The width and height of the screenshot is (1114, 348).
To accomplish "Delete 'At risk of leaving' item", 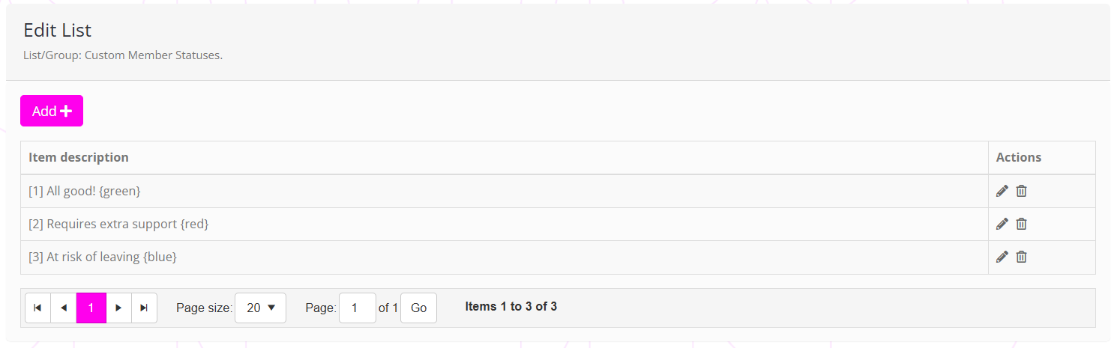I will pos(1021,257).
